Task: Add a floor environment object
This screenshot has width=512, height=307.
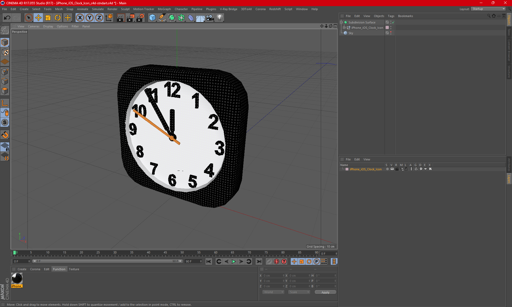Action: pos(201,18)
